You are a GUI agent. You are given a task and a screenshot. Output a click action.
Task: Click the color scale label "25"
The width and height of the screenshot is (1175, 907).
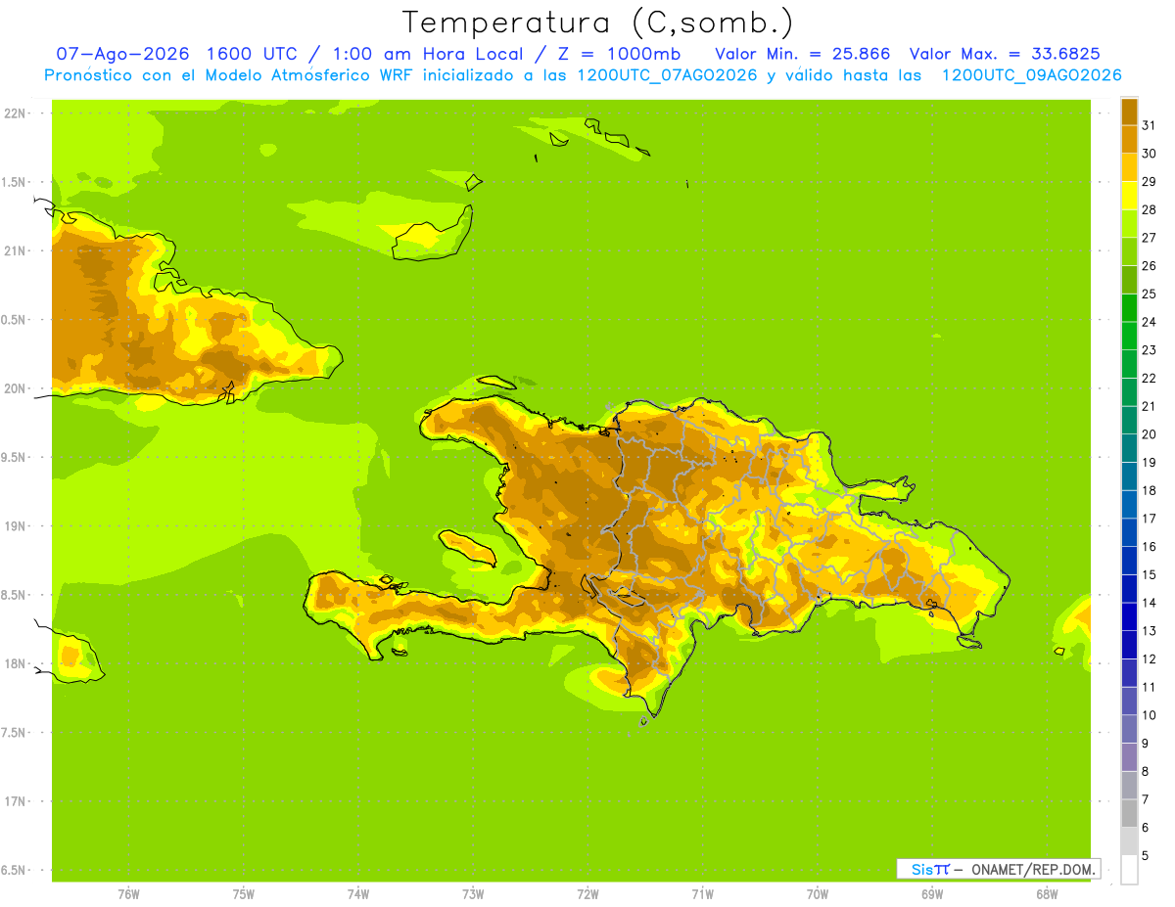coord(1150,294)
